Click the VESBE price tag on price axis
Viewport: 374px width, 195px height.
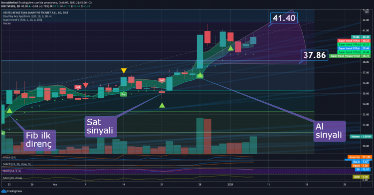click(361, 37)
